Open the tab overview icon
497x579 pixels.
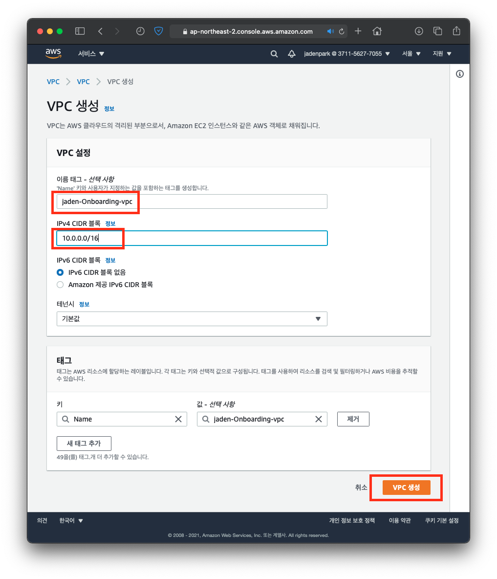point(437,31)
